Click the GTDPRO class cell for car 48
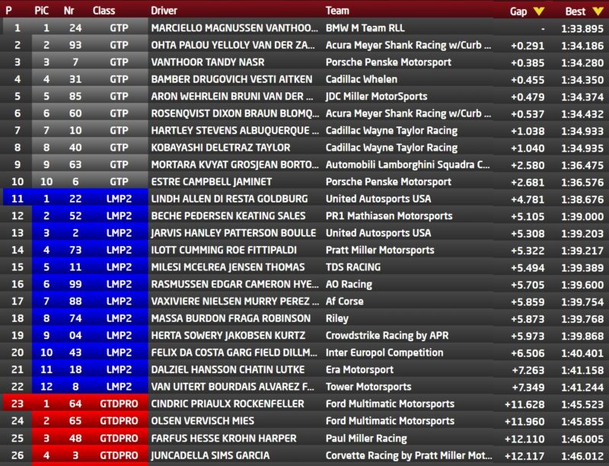 (x=119, y=439)
